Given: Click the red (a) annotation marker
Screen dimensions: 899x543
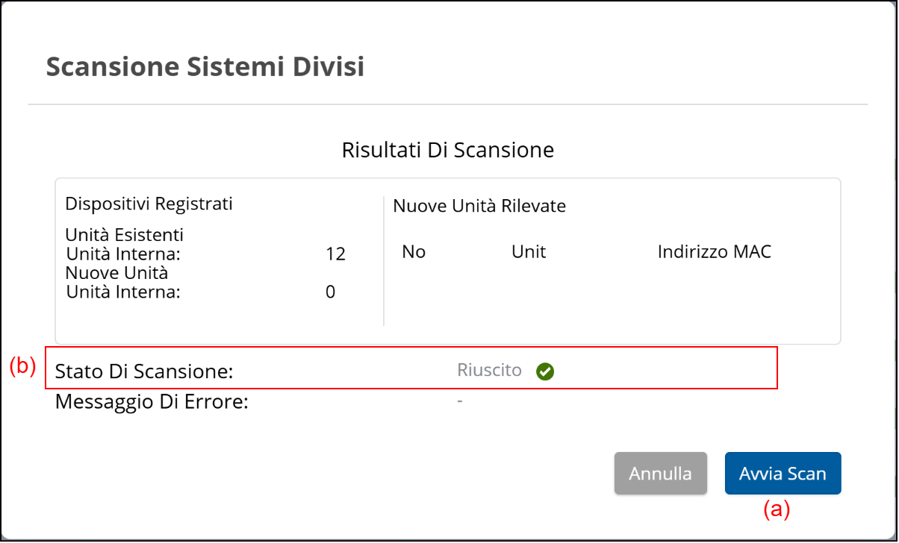Looking at the screenshot, I should click(776, 509).
